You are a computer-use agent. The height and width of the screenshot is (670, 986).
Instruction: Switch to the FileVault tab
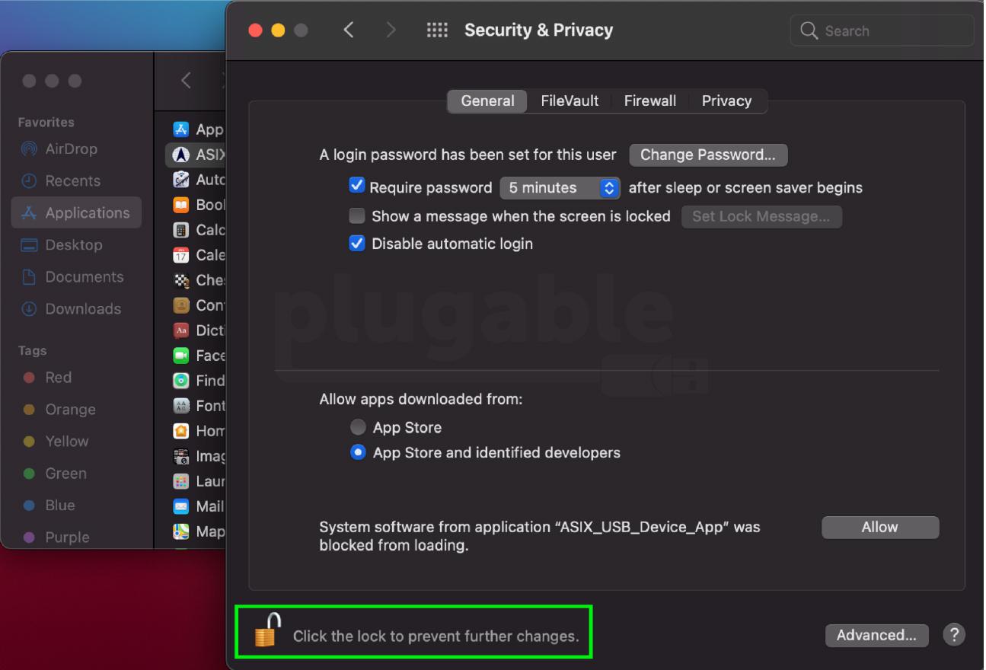570,100
